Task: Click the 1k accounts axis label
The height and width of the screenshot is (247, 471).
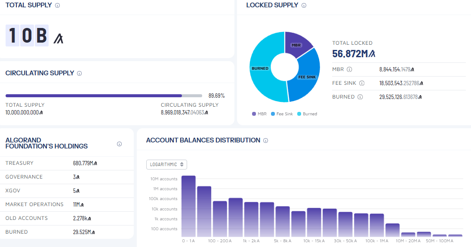Action: (166, 219)
